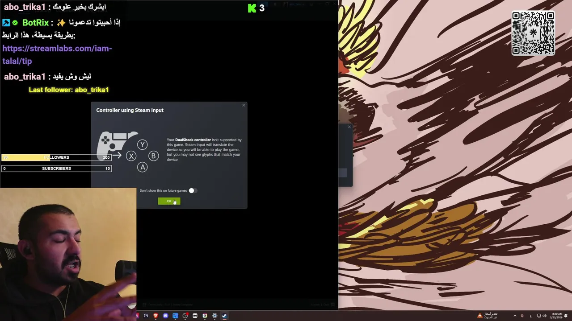The image size is (572, 321).
Task: Click 'Last follower: abo_trika1' text
Action: pyautogui.click(x=69, y=90)
